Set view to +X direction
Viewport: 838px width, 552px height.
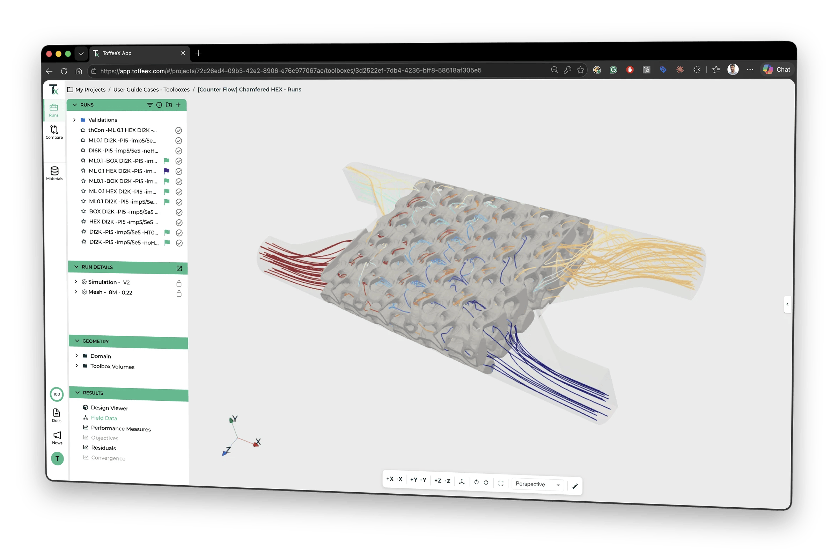[x=390, y=479]
